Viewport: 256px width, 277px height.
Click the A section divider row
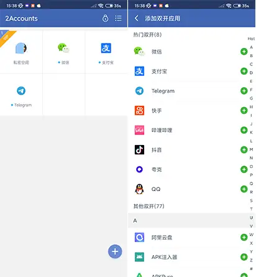tap(191, 220)
